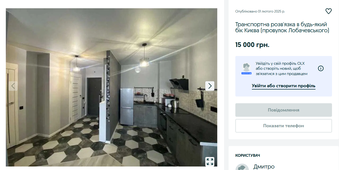Show next photo with right arrow
339x170 pixels.
[210, 86]
